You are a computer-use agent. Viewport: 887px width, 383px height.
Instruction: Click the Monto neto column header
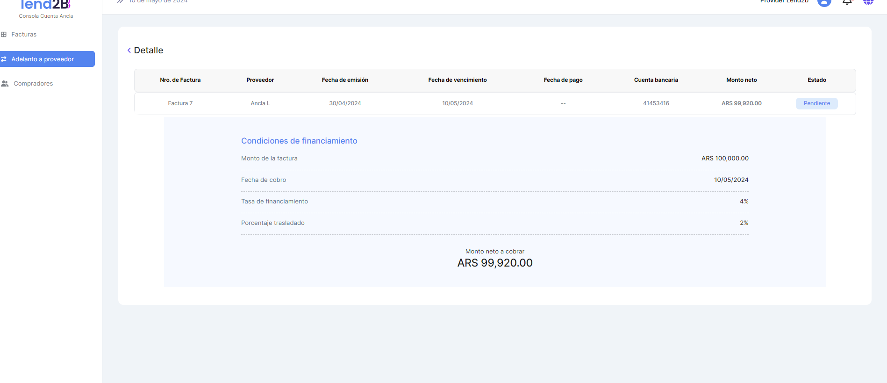click(741, 80)
